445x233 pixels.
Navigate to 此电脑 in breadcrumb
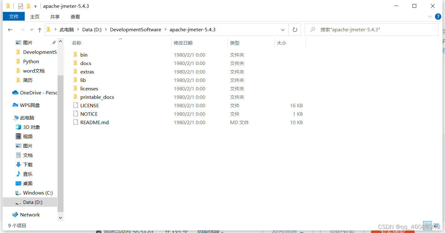(67, 30)
